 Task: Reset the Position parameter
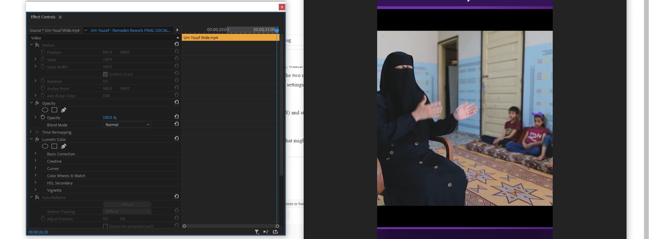pos(177,51)
